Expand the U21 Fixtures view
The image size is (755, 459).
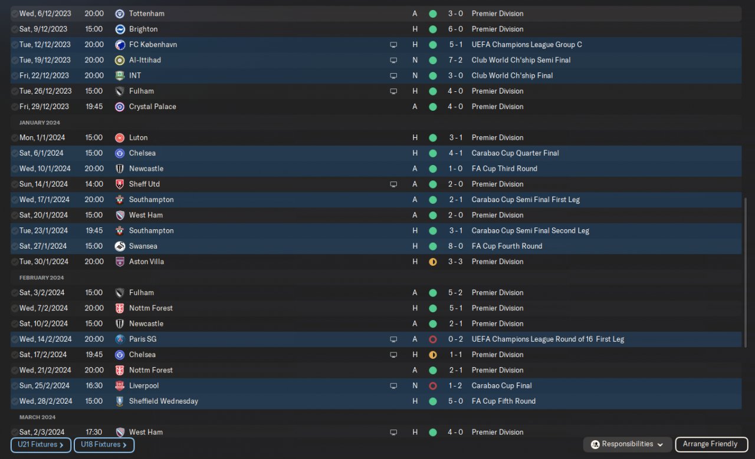(x=41, y=445)
